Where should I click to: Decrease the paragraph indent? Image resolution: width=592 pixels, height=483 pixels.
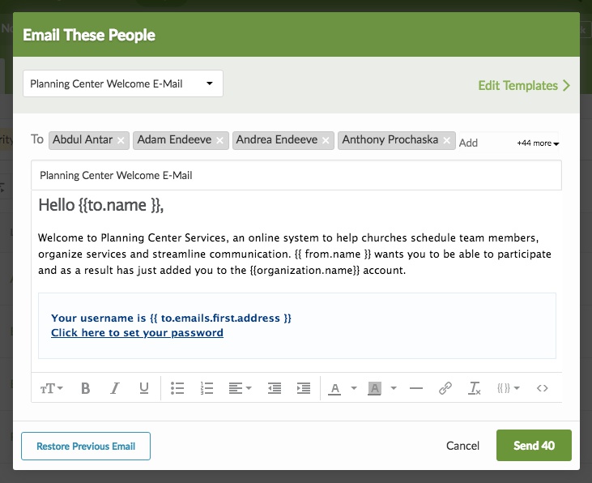[275, 388]
